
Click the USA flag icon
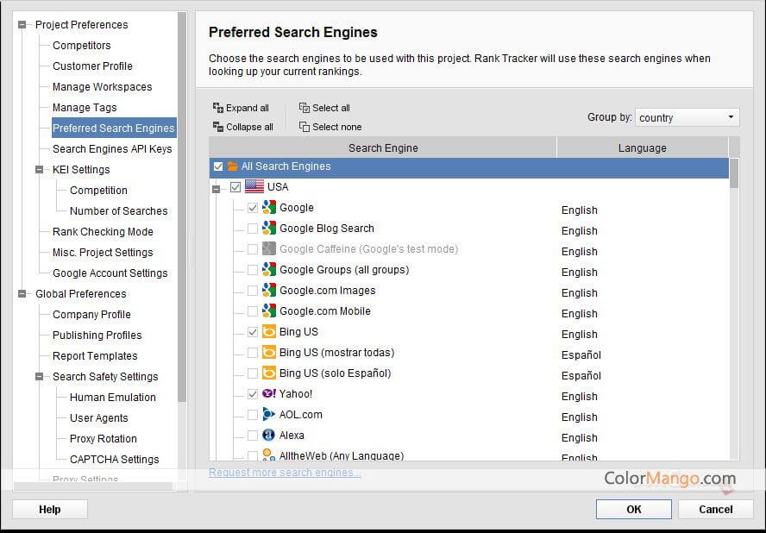(x=254, y=187)
